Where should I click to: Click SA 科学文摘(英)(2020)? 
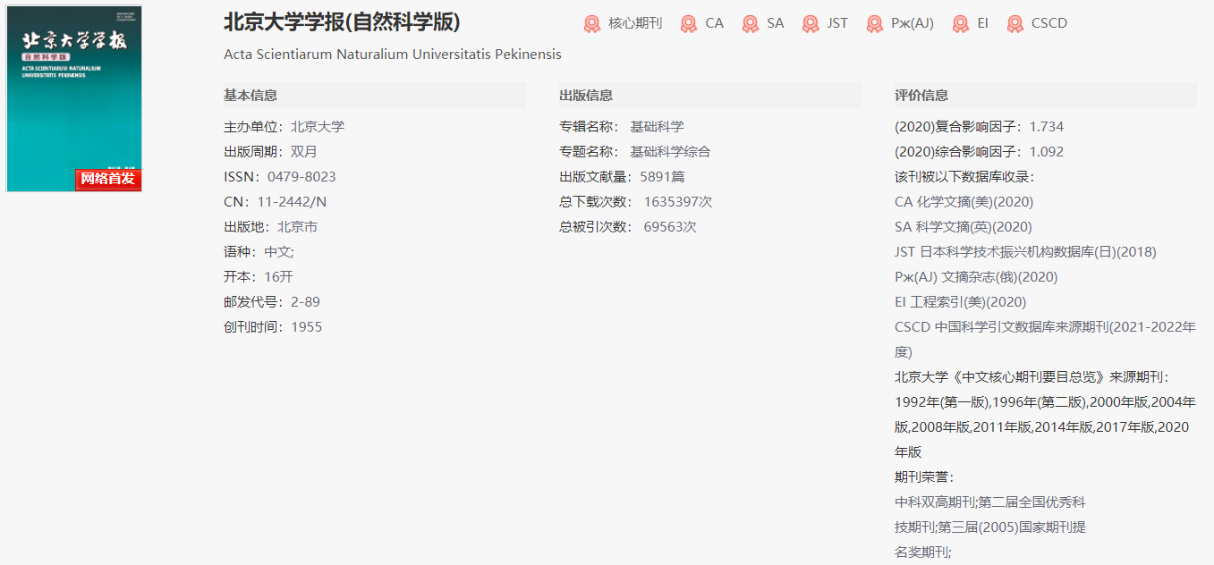pyautogui.click(x=964, y=227)
